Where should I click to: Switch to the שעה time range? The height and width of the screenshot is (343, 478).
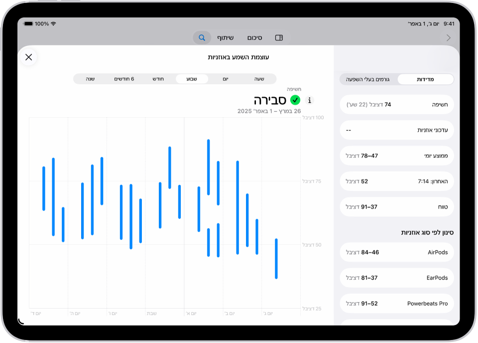(x=259, y=79)
